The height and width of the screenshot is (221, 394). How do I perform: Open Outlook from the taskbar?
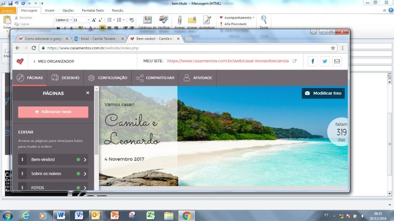[x=96, y=215]
